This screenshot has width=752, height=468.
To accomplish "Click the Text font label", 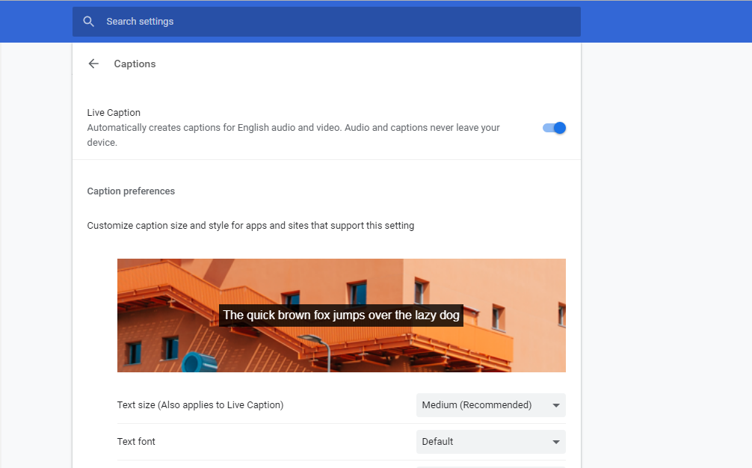I will 136,442.
